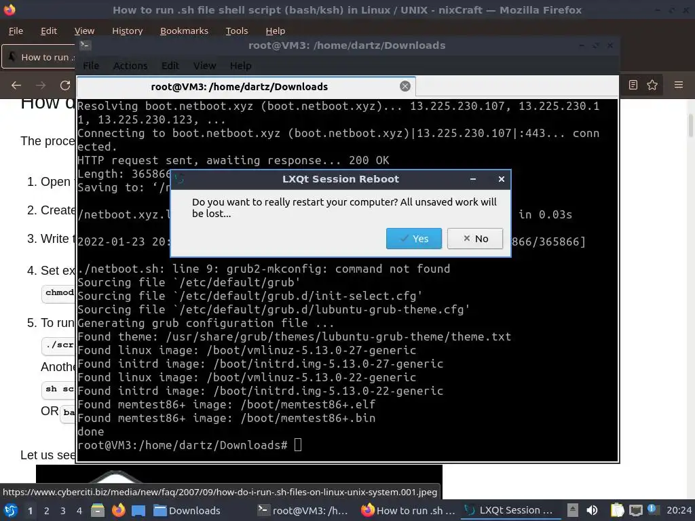This screenshot has width=695, height=521.
Task: Reload the Firefox page
Action: coord(65,85)
